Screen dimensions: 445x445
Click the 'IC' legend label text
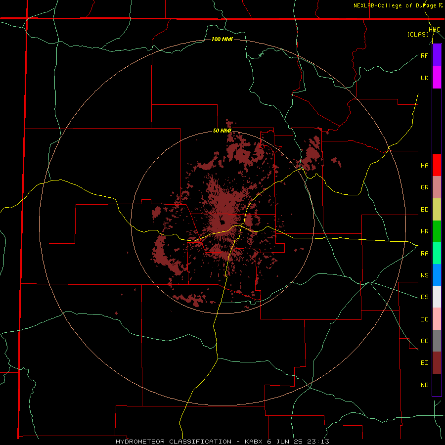tap(424, 319)
